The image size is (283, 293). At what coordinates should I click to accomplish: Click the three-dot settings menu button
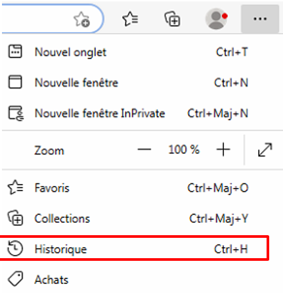point(260,19)
